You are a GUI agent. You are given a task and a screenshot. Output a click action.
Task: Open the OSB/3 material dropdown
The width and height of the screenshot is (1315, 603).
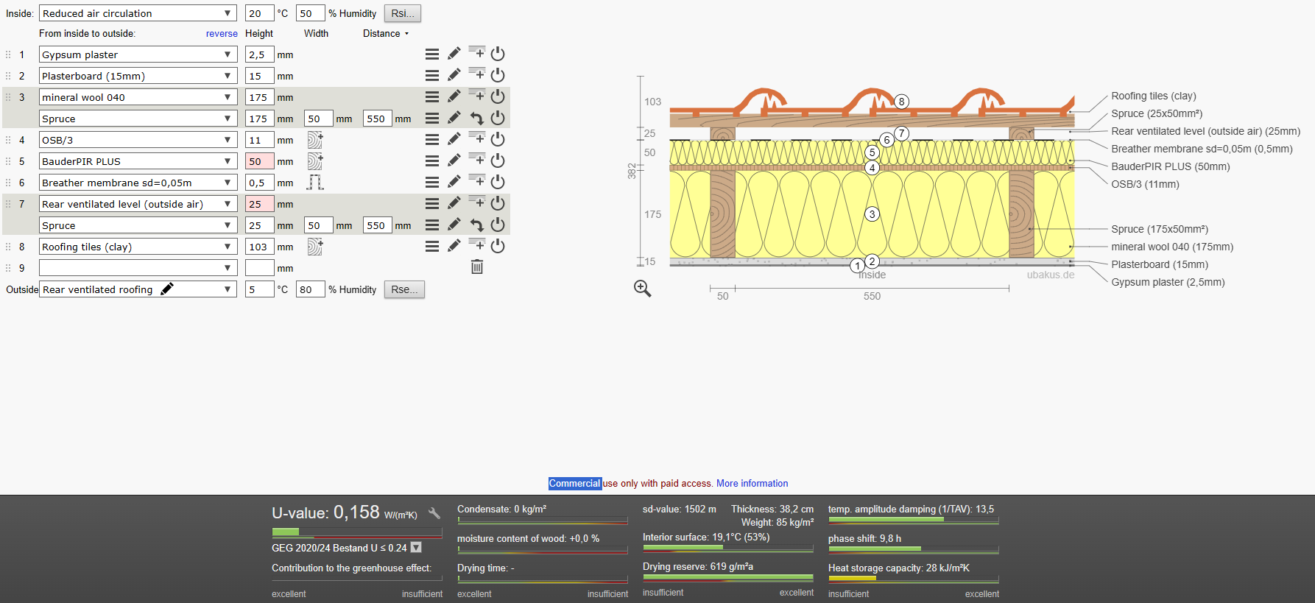[x=138, y=140]
